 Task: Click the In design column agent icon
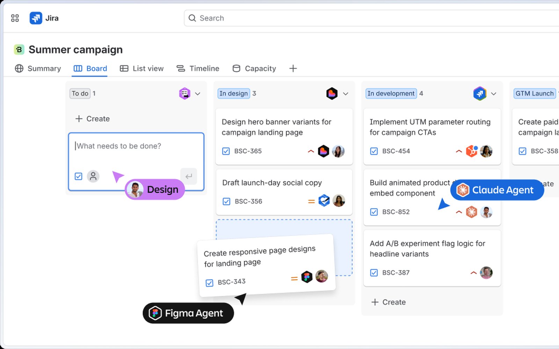332,94
